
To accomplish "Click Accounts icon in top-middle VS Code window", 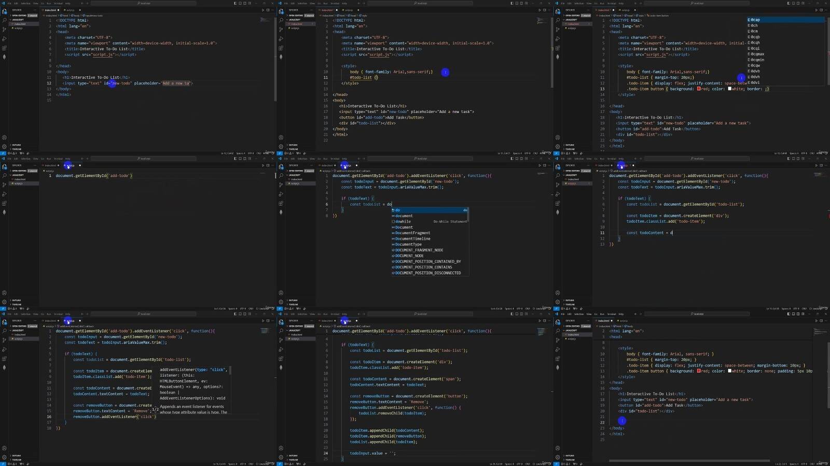I will point(281,138).
